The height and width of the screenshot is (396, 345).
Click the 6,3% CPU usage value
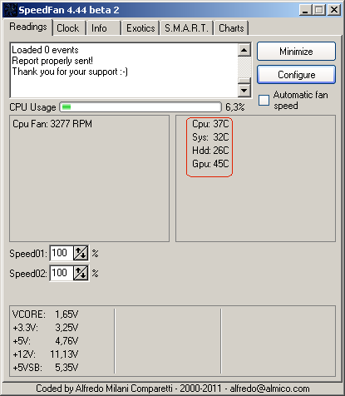pyautogui.click(x=235, y=107)
